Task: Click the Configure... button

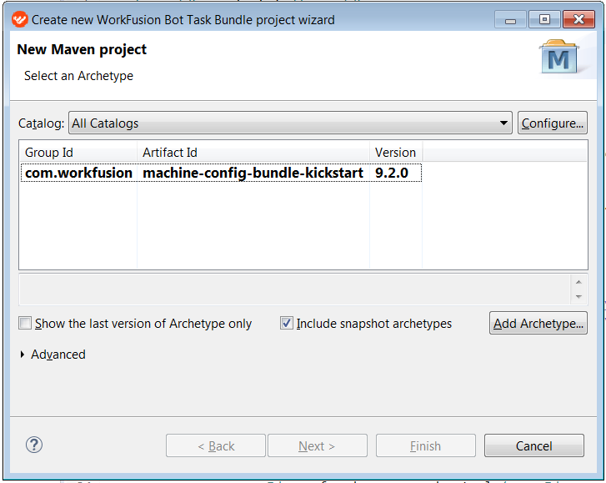Action: coord(553,123)
